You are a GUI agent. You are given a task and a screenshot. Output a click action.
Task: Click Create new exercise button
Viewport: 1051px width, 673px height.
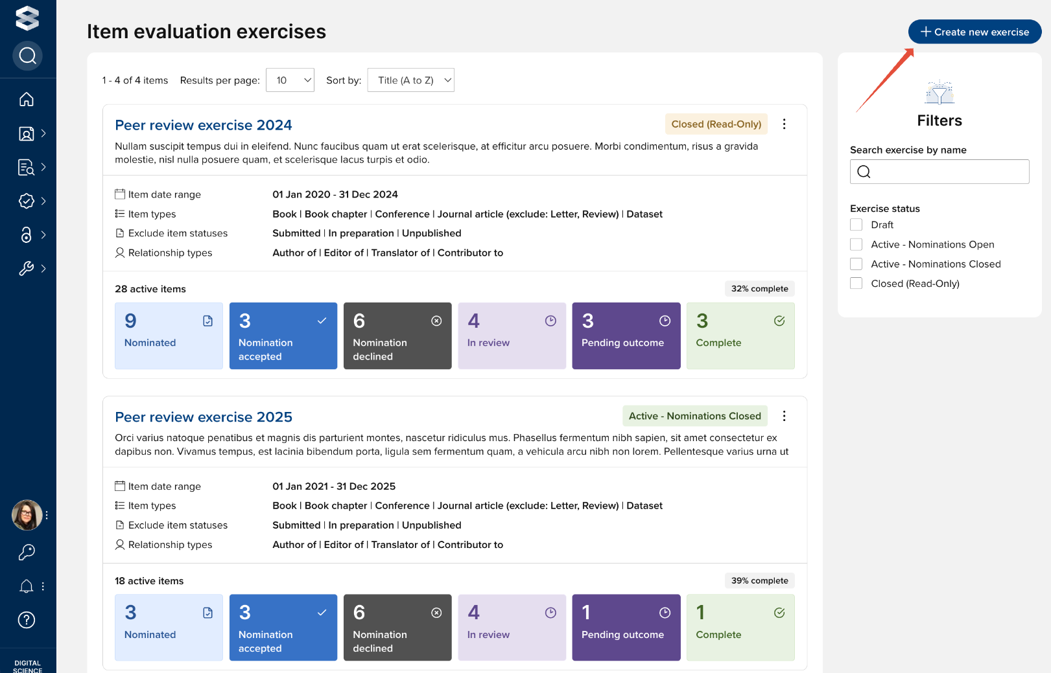coord(974,32)
